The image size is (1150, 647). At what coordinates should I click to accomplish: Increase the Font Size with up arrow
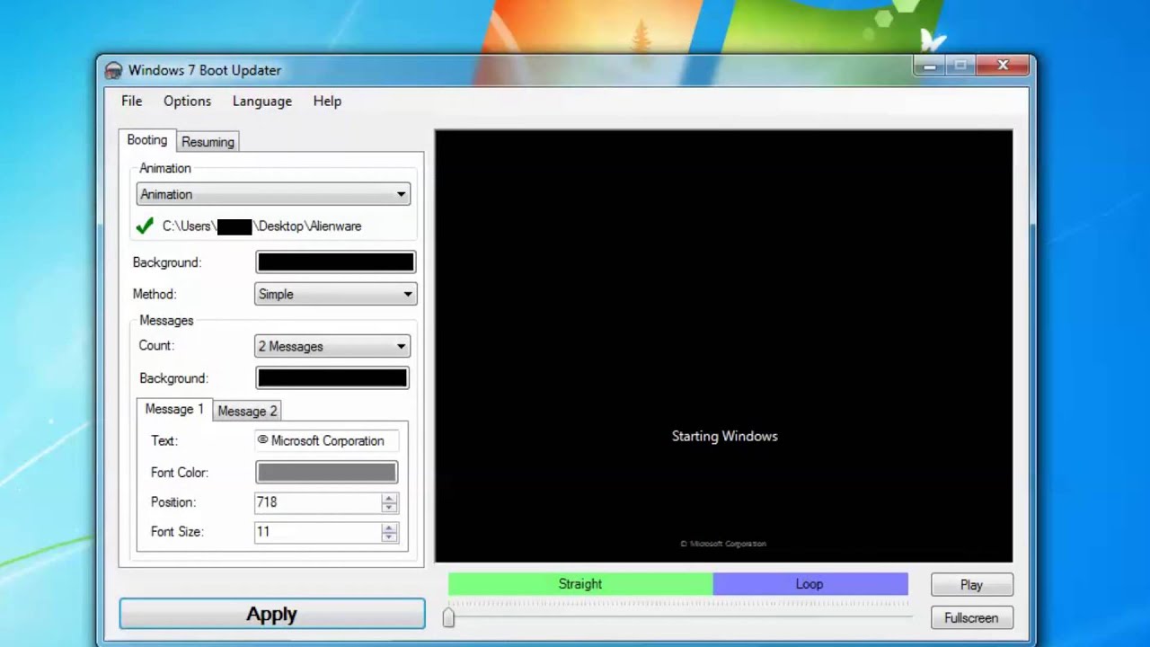389,527
